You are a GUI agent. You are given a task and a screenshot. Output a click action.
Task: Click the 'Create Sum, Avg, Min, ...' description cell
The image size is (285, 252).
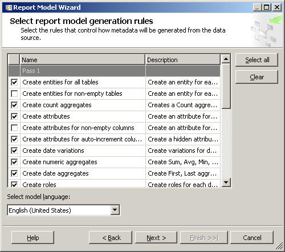(183, 162)
